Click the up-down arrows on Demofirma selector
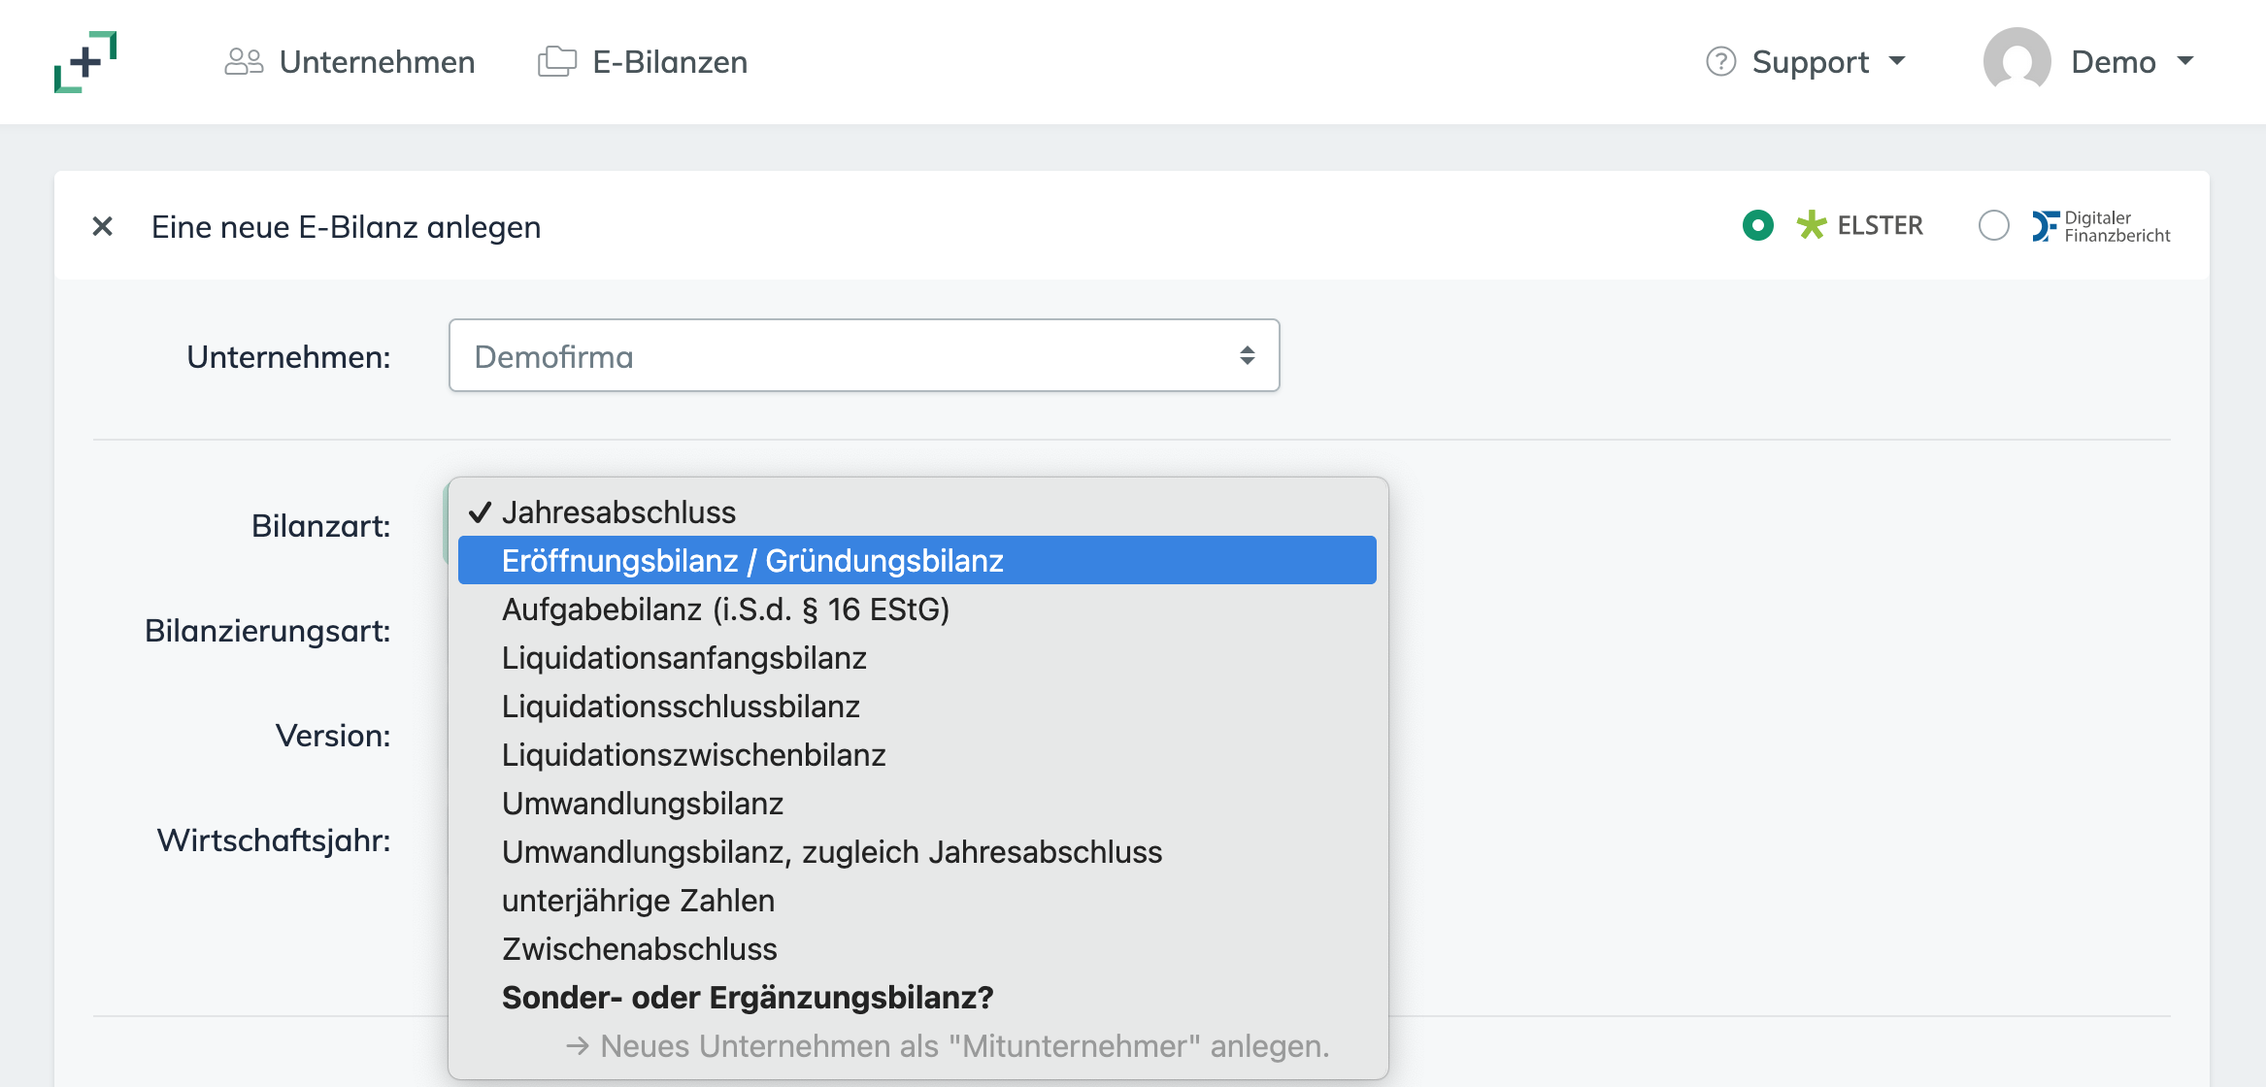Image resolution: width=2266 pixels, height=1087 pixels. 1246,355
